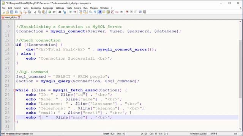
Task: Click the Save recorded macro icon
Action: [145, 12]
